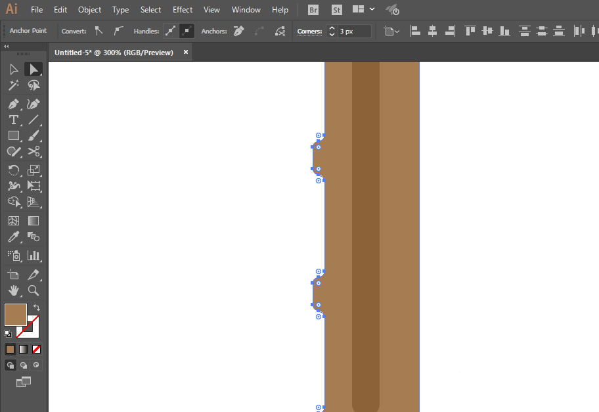Open the Effect menu
This screenshot has height=412, width=599.
[183, 10]
